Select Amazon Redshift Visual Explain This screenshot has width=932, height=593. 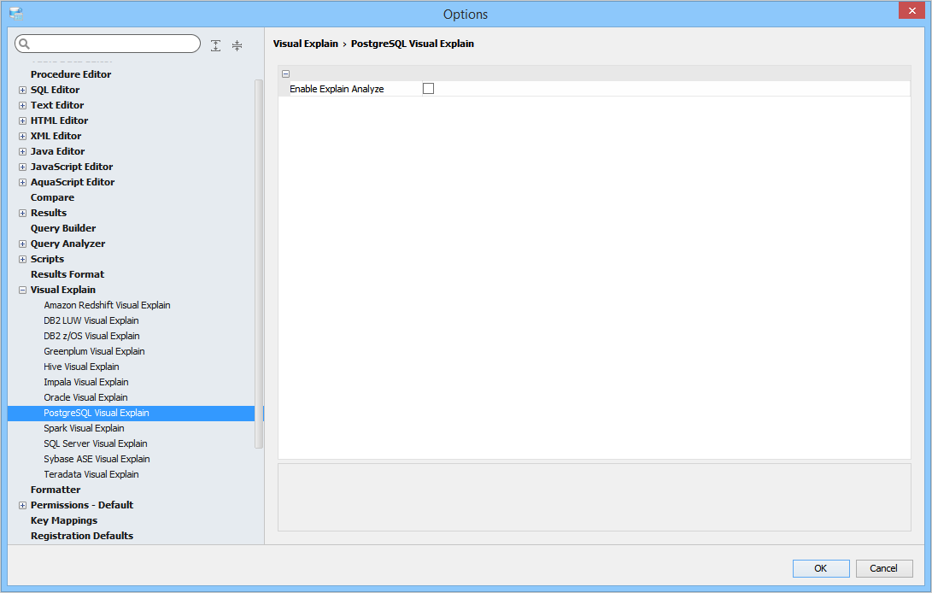click(x=107, y=305)
